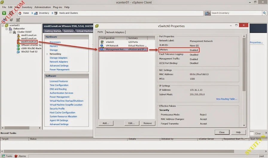Open the Help menu
The height and width of the screenshot is (158, 268).
coord(67,7)
